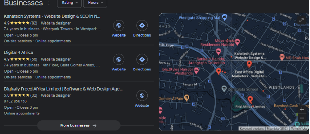Open the Hours filter dropdown

coord(95,3)
